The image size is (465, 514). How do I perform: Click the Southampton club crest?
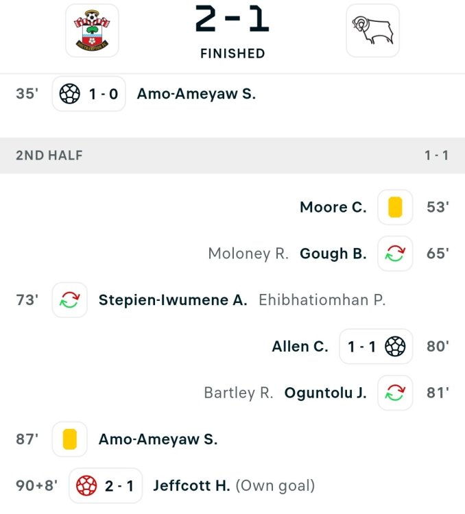(x=91, y=30)
